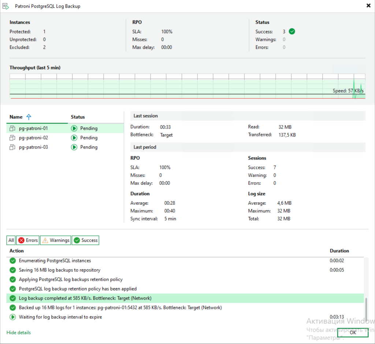Click the Pending status icon for pg-patroni-02

(x=74, y=138)
